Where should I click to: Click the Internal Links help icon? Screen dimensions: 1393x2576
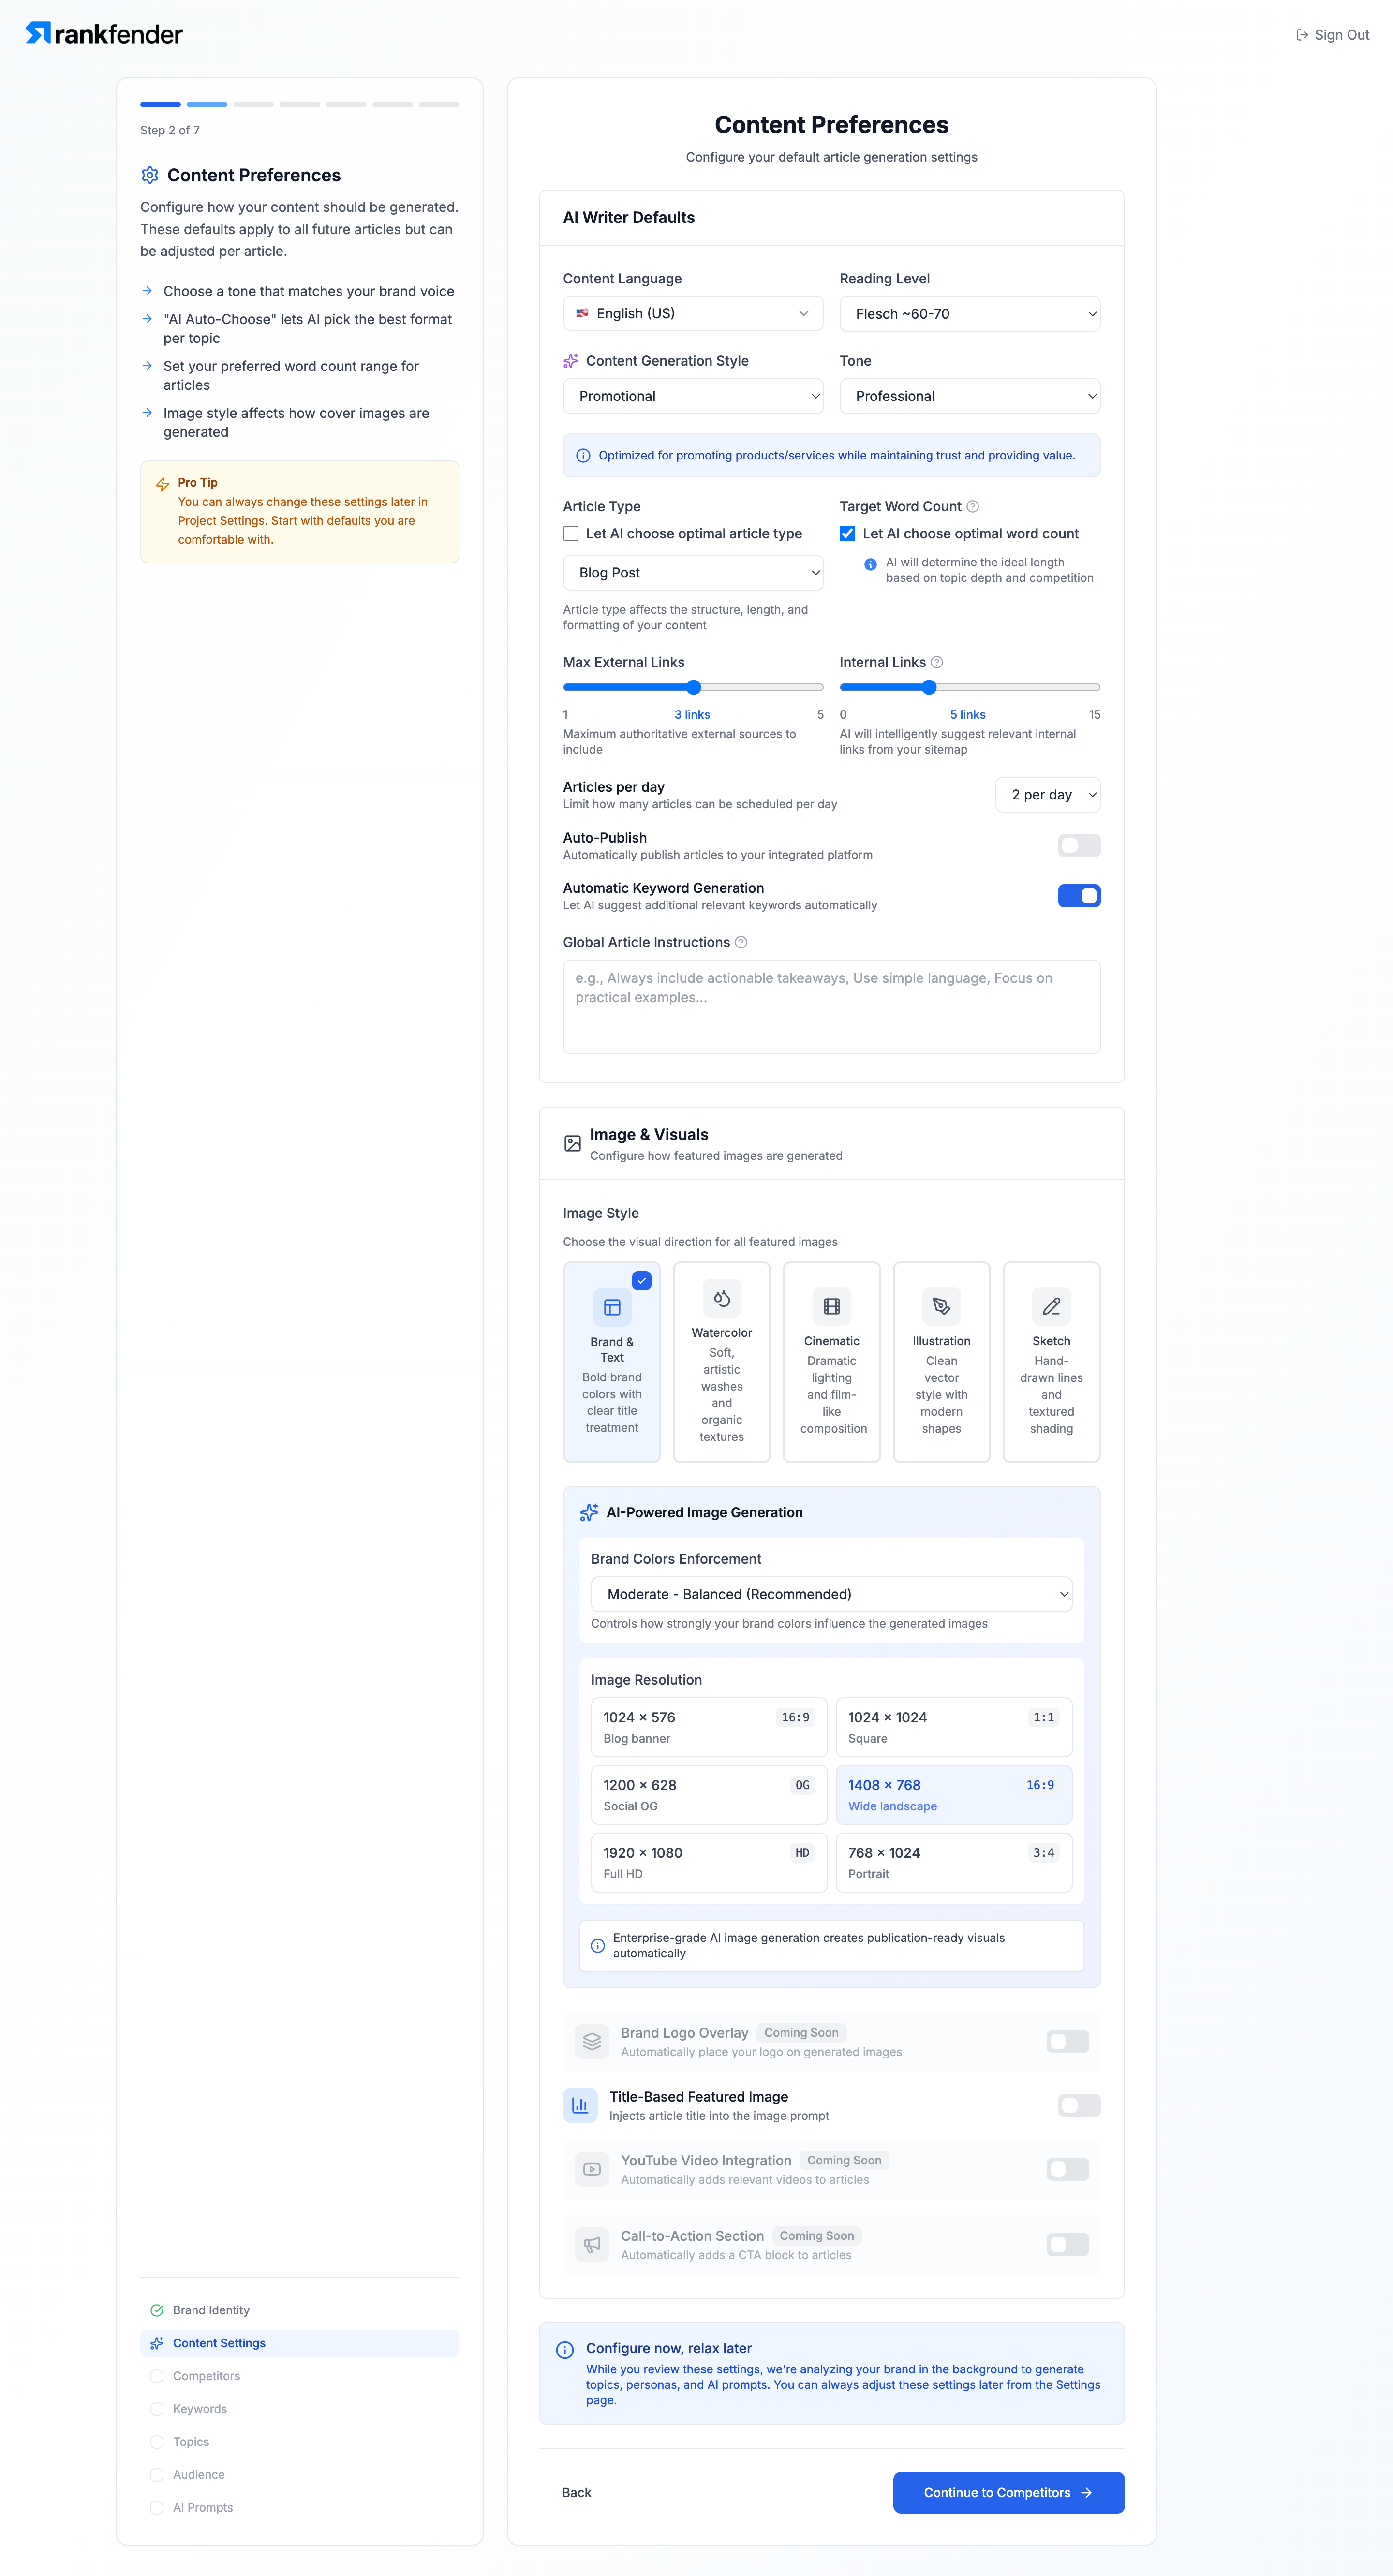(x=937, y=662)
